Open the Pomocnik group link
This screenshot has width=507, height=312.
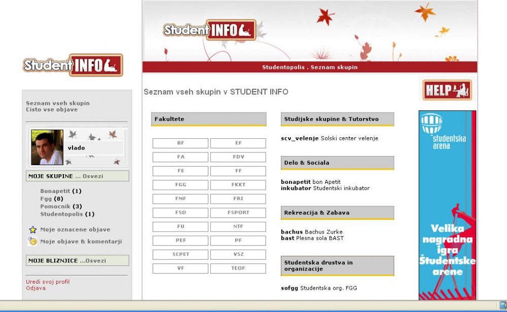click(x=55, y=206)
